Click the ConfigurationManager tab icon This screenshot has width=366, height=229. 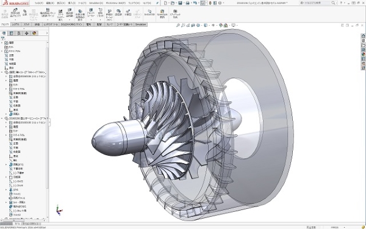point(19,33)
